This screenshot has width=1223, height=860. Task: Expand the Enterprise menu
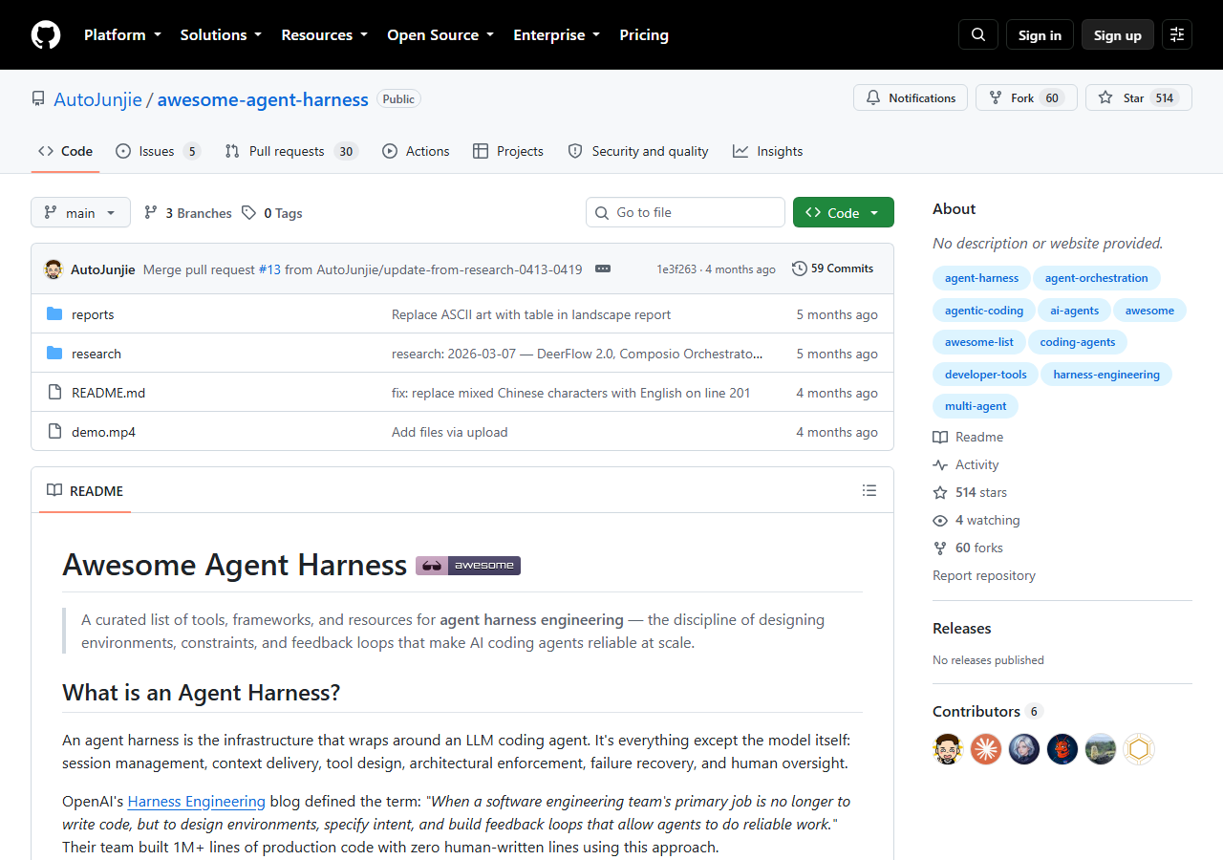click(557, 34)
